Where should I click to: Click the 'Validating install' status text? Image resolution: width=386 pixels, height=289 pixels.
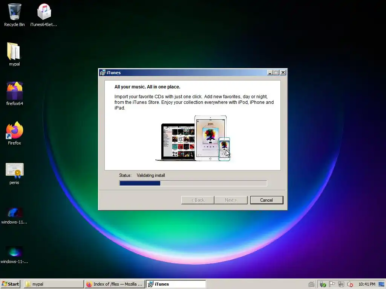click(151, 175)
